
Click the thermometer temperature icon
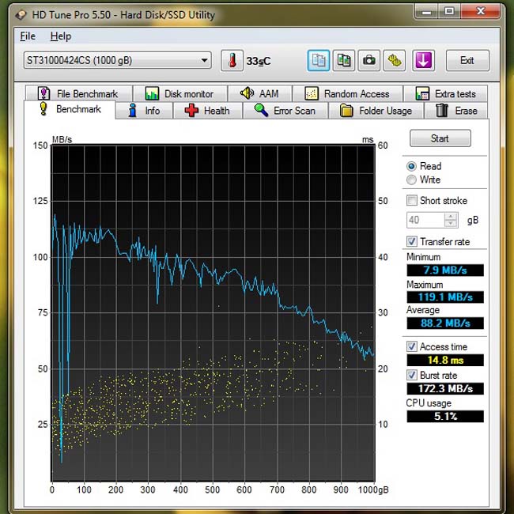pyautogui.click(x=232, y=60)
